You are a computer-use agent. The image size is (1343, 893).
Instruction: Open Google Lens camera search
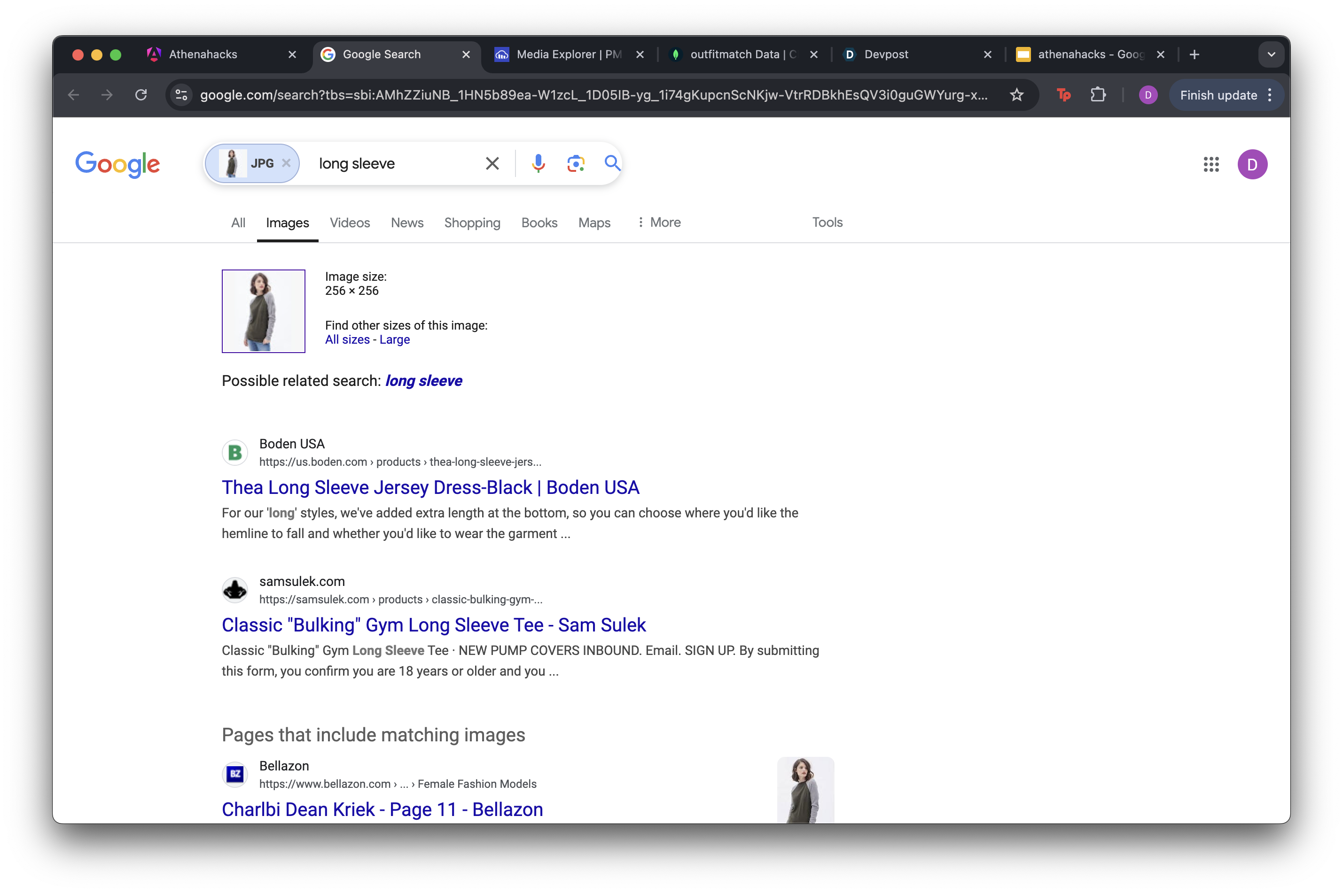coord(576,163)
